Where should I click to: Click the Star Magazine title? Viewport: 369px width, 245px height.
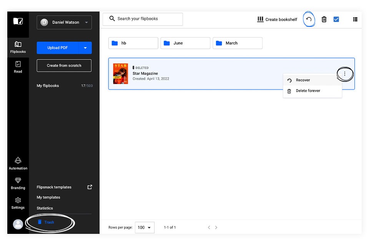click(x=145, y=73)
